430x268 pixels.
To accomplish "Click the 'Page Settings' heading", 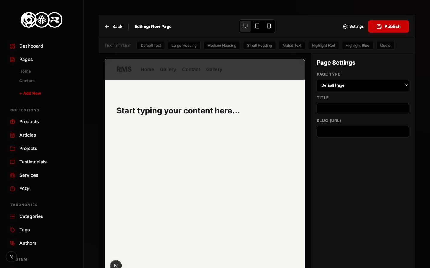I will (336, 63).
